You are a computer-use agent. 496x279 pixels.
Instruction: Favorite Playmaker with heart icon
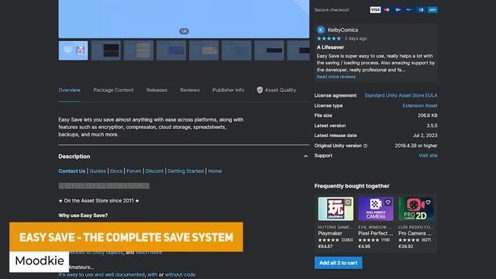pos(348,202)
